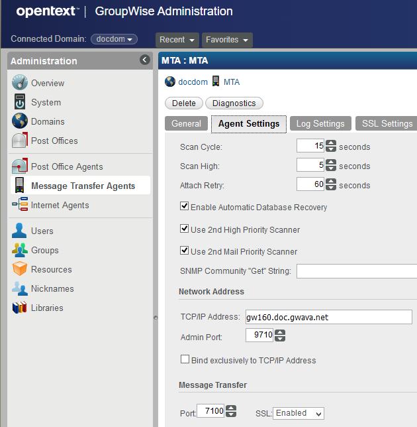
Task: Click the Libraries books icon
Action: [20, 307]
